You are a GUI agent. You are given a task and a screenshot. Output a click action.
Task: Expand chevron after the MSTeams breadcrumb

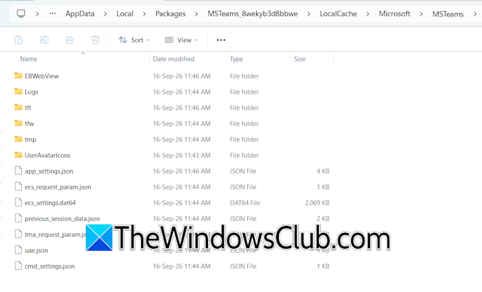click(x=475, y=14)
